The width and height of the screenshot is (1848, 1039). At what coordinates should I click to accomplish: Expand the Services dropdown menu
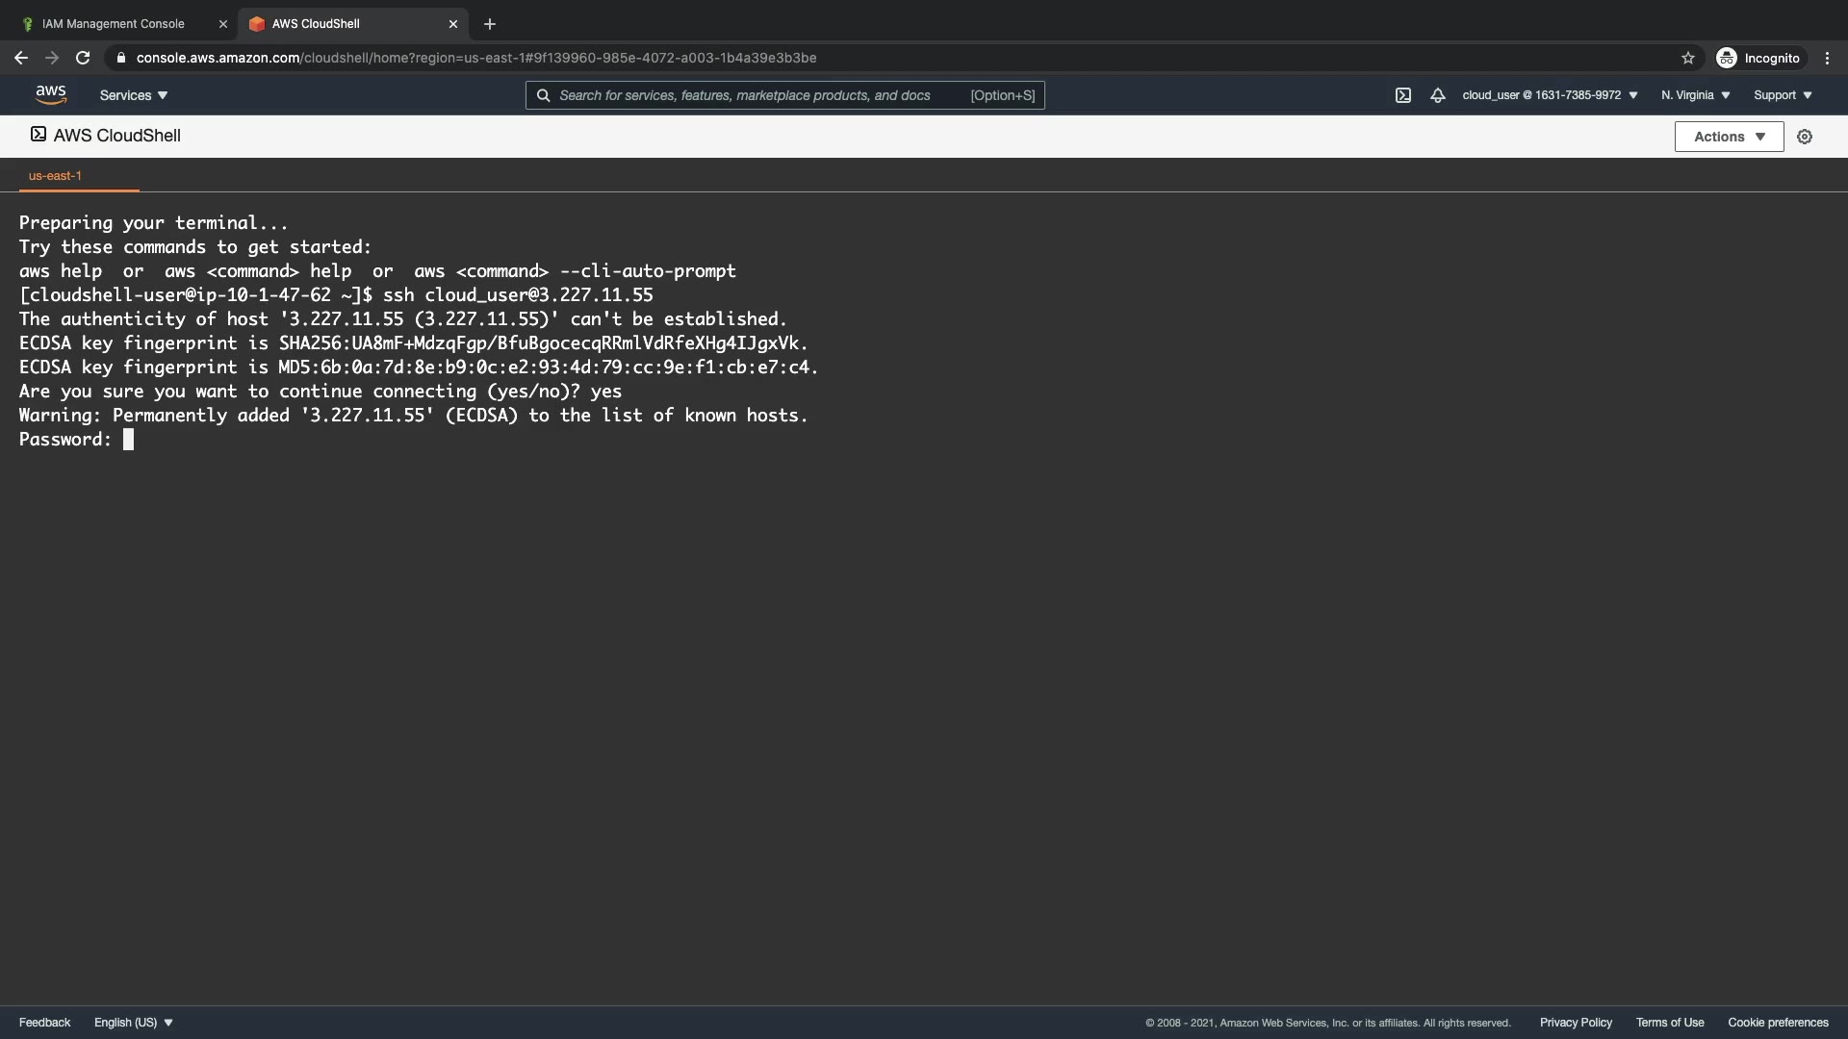tap(134, 95)
